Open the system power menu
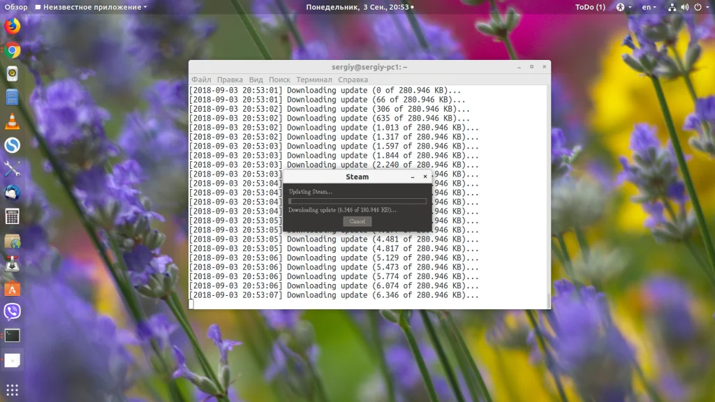Viewport: 715px width, 402px height. (701, 7)
